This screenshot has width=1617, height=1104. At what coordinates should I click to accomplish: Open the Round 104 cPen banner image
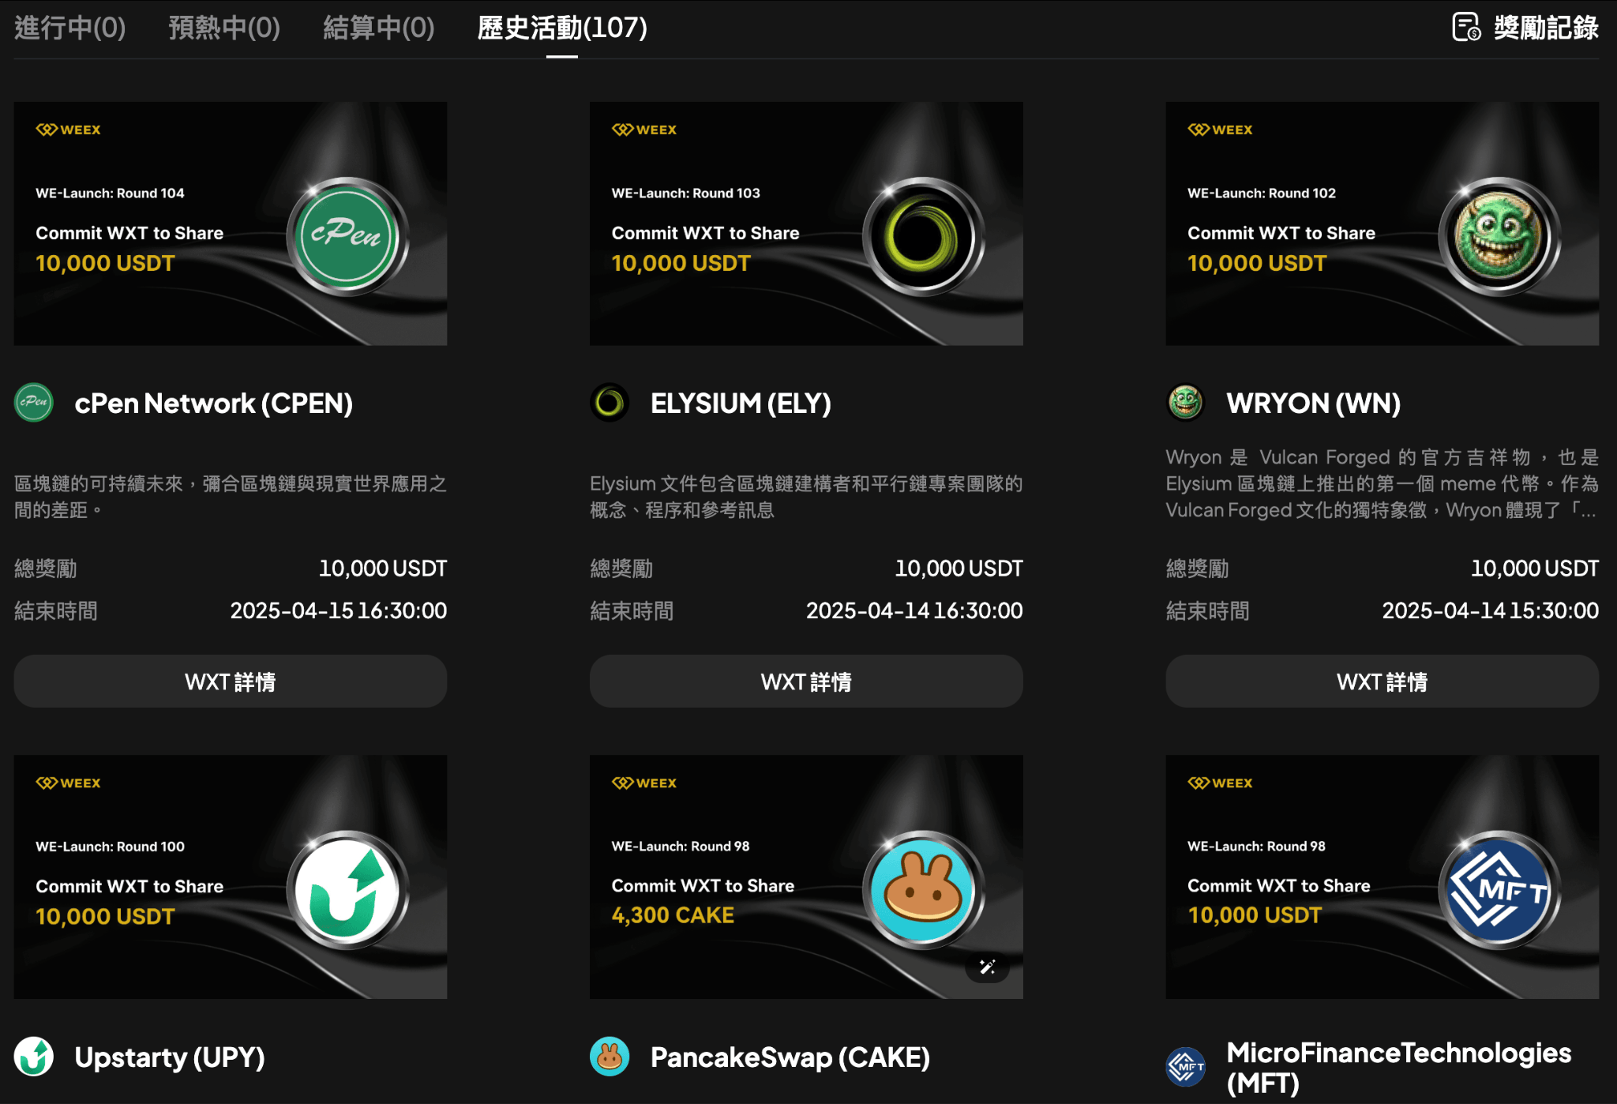(x=230, y=223)
